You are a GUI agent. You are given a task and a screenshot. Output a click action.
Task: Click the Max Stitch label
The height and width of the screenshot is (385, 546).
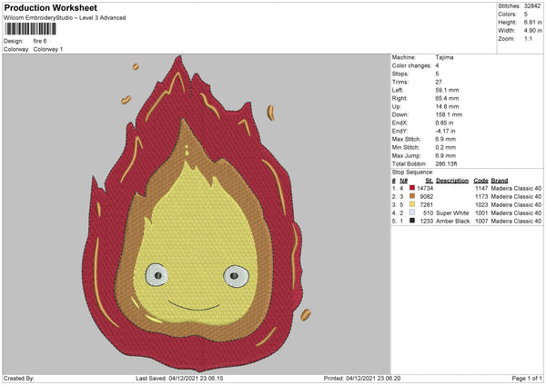click(407, 139)
